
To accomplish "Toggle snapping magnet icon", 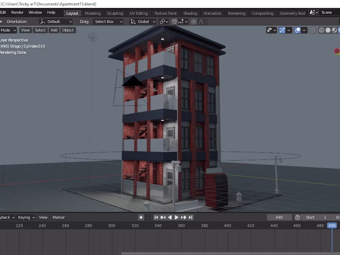I will point(174,22).
